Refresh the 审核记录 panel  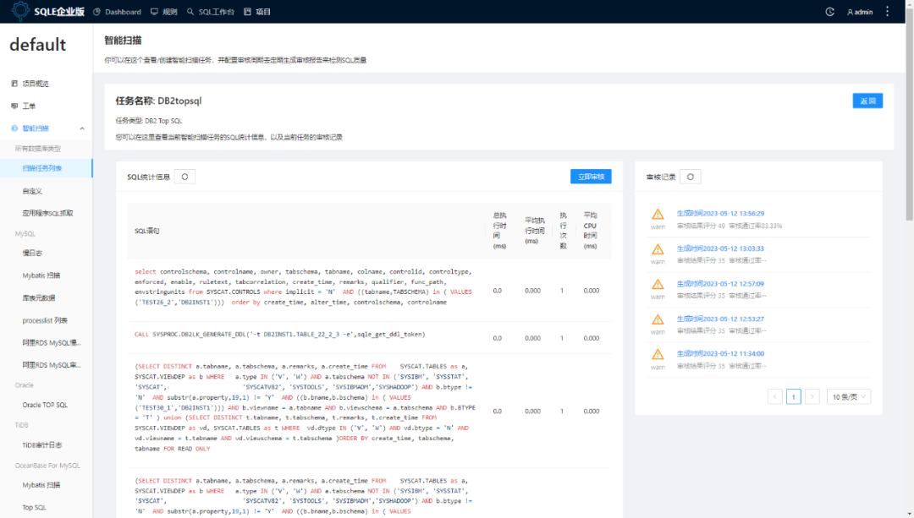tap(691, 177)
